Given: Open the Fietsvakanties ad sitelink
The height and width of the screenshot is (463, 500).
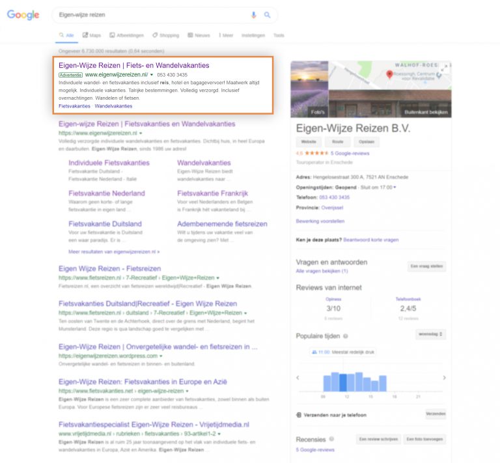Looking at the screenshot, I should [x=74, y=106].
